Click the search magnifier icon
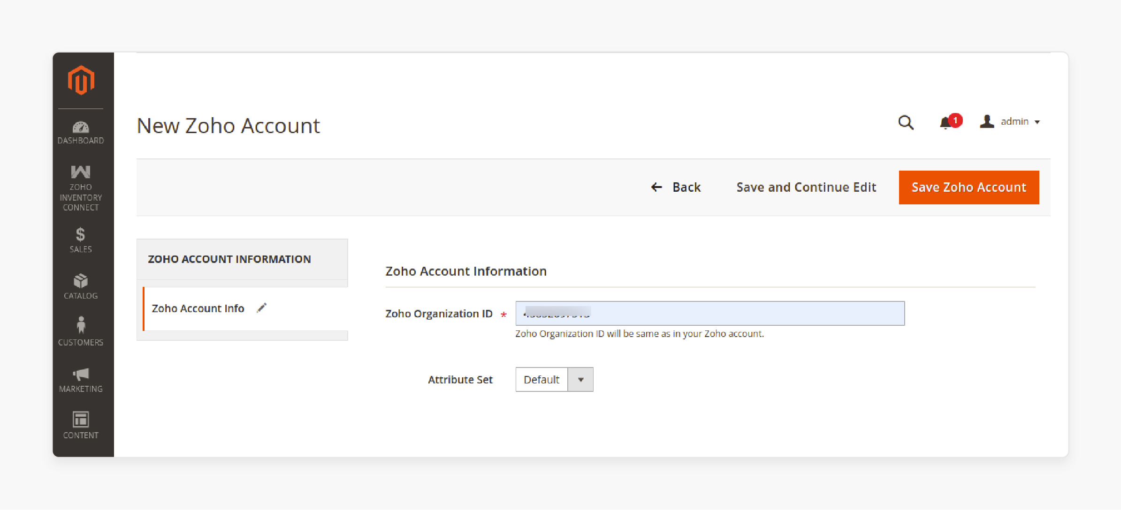 point(906,122)
